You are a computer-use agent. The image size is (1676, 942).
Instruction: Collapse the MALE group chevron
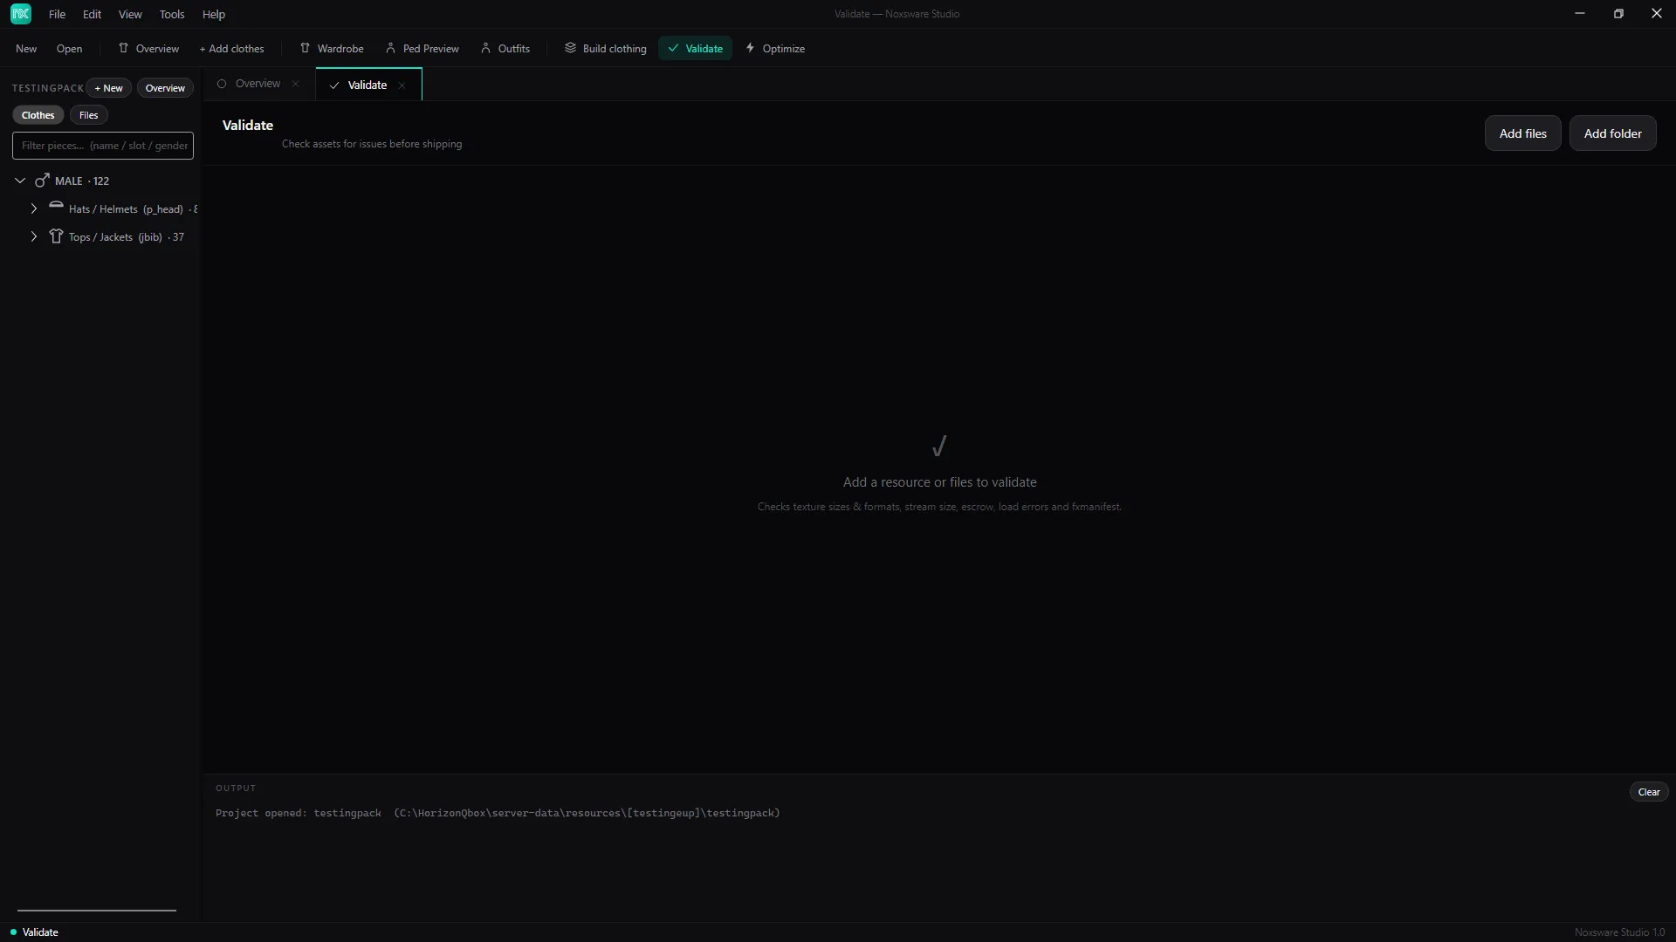coord(20,181)
